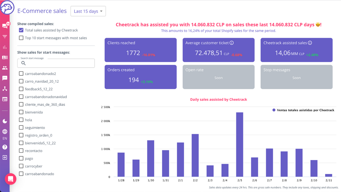Check the feedback5_12_22 checkbox
341x192 pixels.
click(21, 89)
